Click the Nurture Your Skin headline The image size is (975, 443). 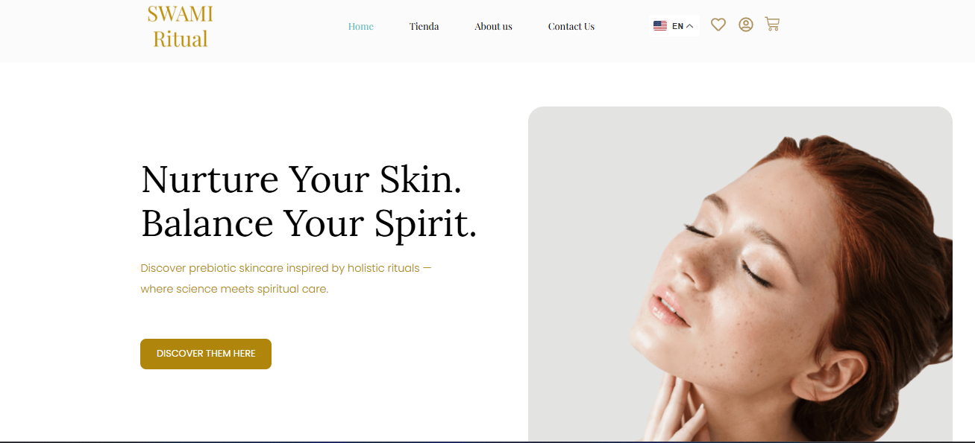[301, 179]
